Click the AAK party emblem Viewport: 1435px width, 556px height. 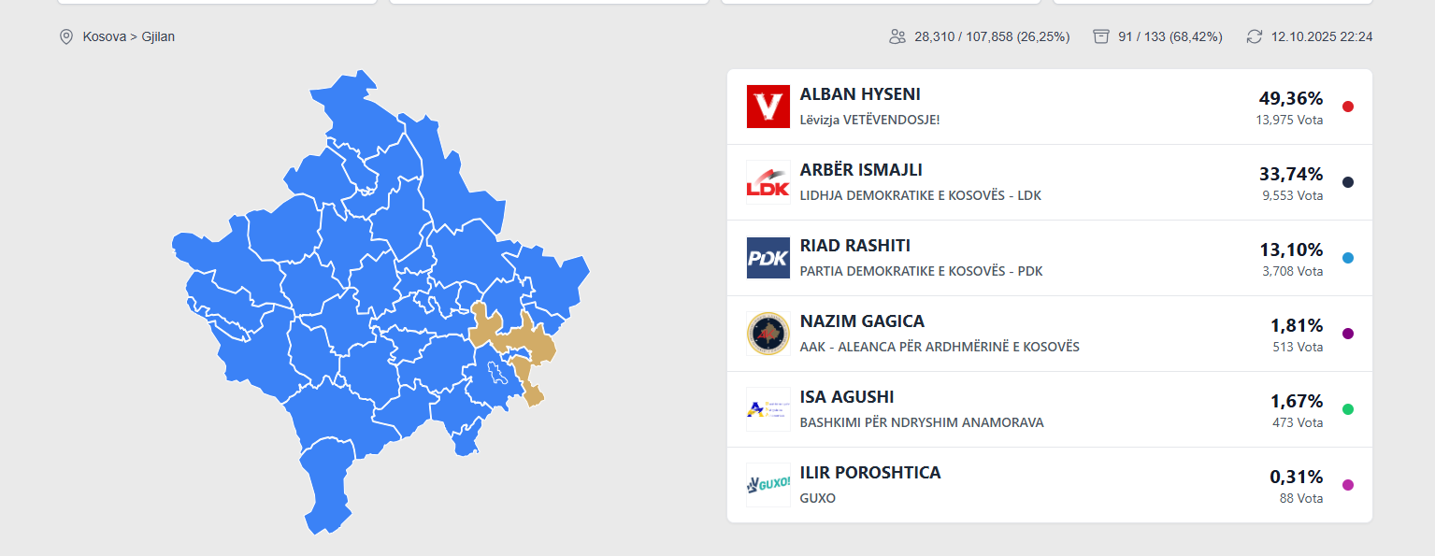[768, 334]
